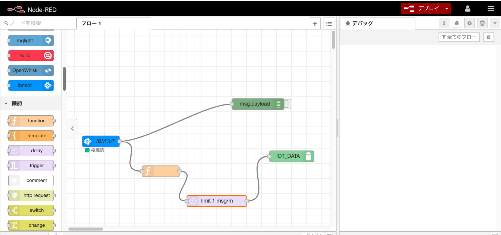Click the 全てのフロー filter button
Image resolution: width=501 pixels, height=235 pixels.
459,37
